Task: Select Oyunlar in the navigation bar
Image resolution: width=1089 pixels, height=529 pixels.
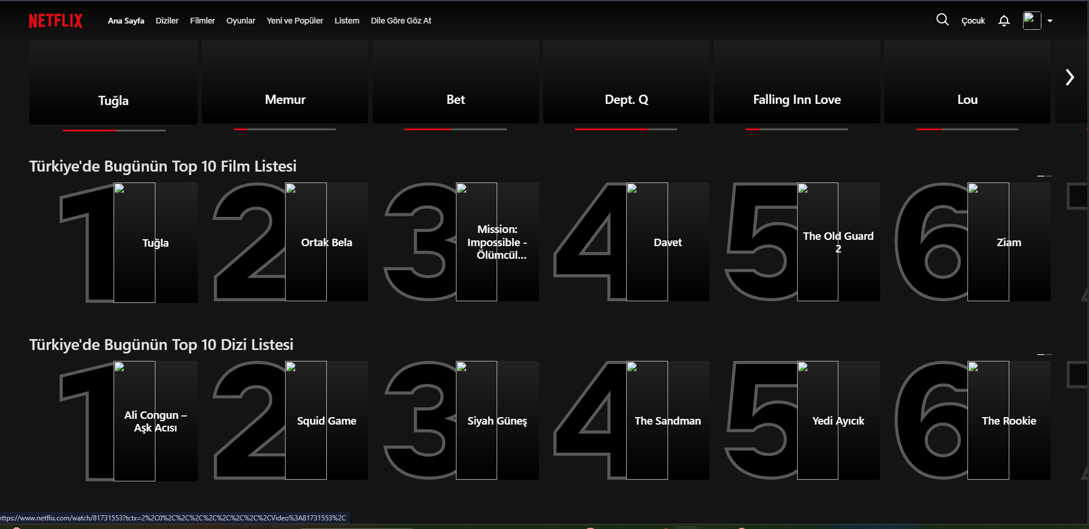Action: tap(241, 21)
